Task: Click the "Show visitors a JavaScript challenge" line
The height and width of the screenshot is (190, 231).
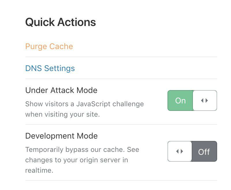Action: [x=85, y=104]
